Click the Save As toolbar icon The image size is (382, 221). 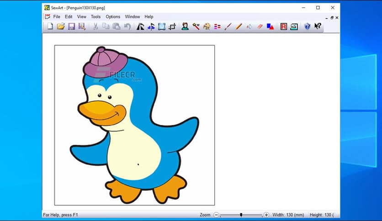point(82,26)
